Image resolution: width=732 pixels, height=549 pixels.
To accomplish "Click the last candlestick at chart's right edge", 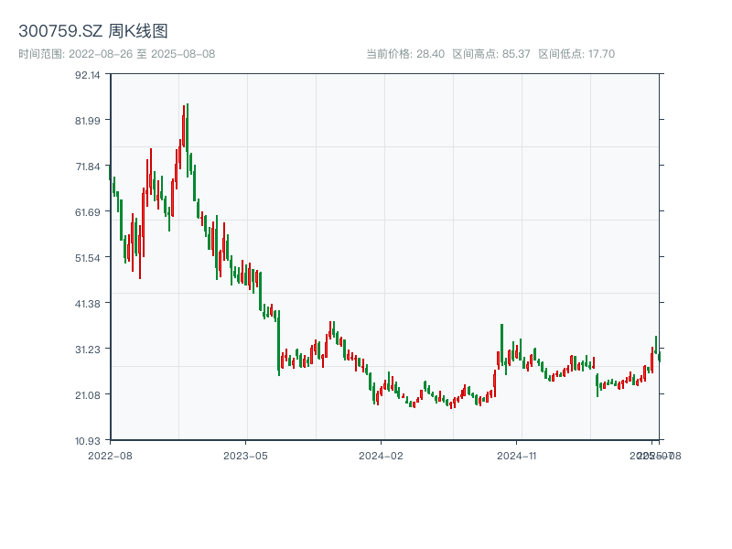I will pos(659,356).
